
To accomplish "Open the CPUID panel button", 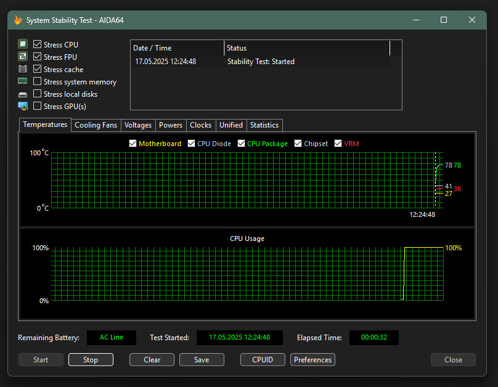I will pyautogui.click(x=263, y=360).
